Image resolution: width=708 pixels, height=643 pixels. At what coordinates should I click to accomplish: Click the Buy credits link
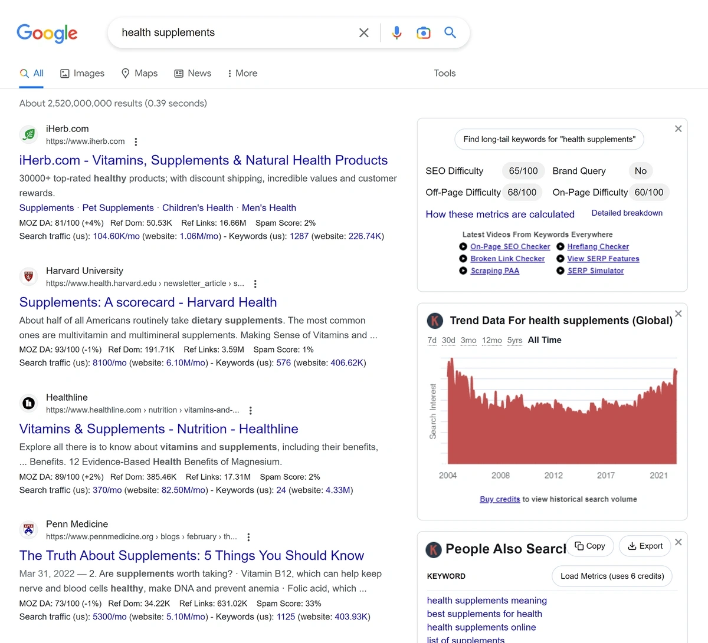500,499
